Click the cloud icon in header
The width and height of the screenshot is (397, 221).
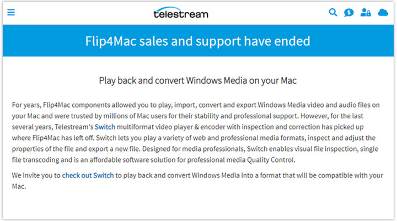pyautogui.click(x=383, y=12)
